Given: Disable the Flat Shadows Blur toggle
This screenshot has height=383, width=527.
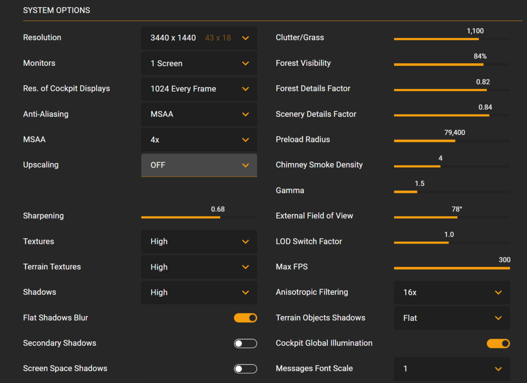Looking at the screenshot, I should coord(246,318).
